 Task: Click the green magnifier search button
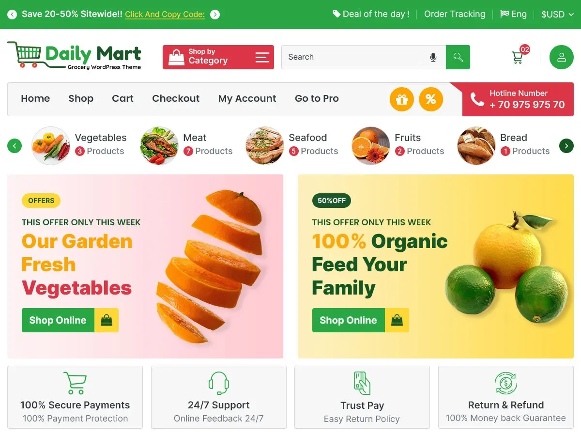pos(458,57)
